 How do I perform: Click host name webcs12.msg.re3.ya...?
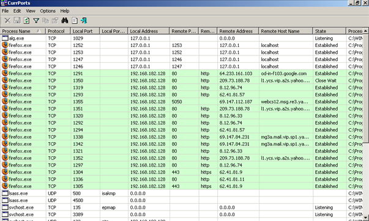pos(285,102)
